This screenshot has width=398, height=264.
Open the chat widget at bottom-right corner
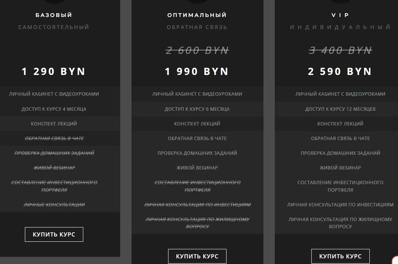pyautogui.click(x=395, y=261)
